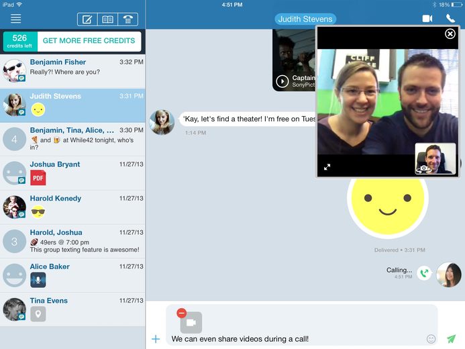
Task: Start a voice call with Judith Stevens
Action: pyautogui.click(x=450, y=19)
